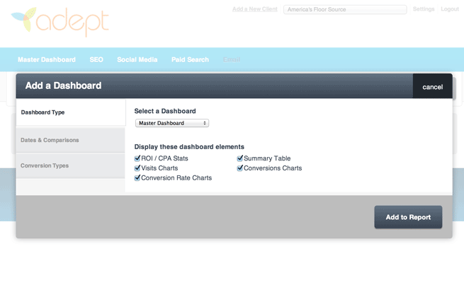Cancel the Add a Dashboard dialog
464x287 pixels.
tap(432, 87)
